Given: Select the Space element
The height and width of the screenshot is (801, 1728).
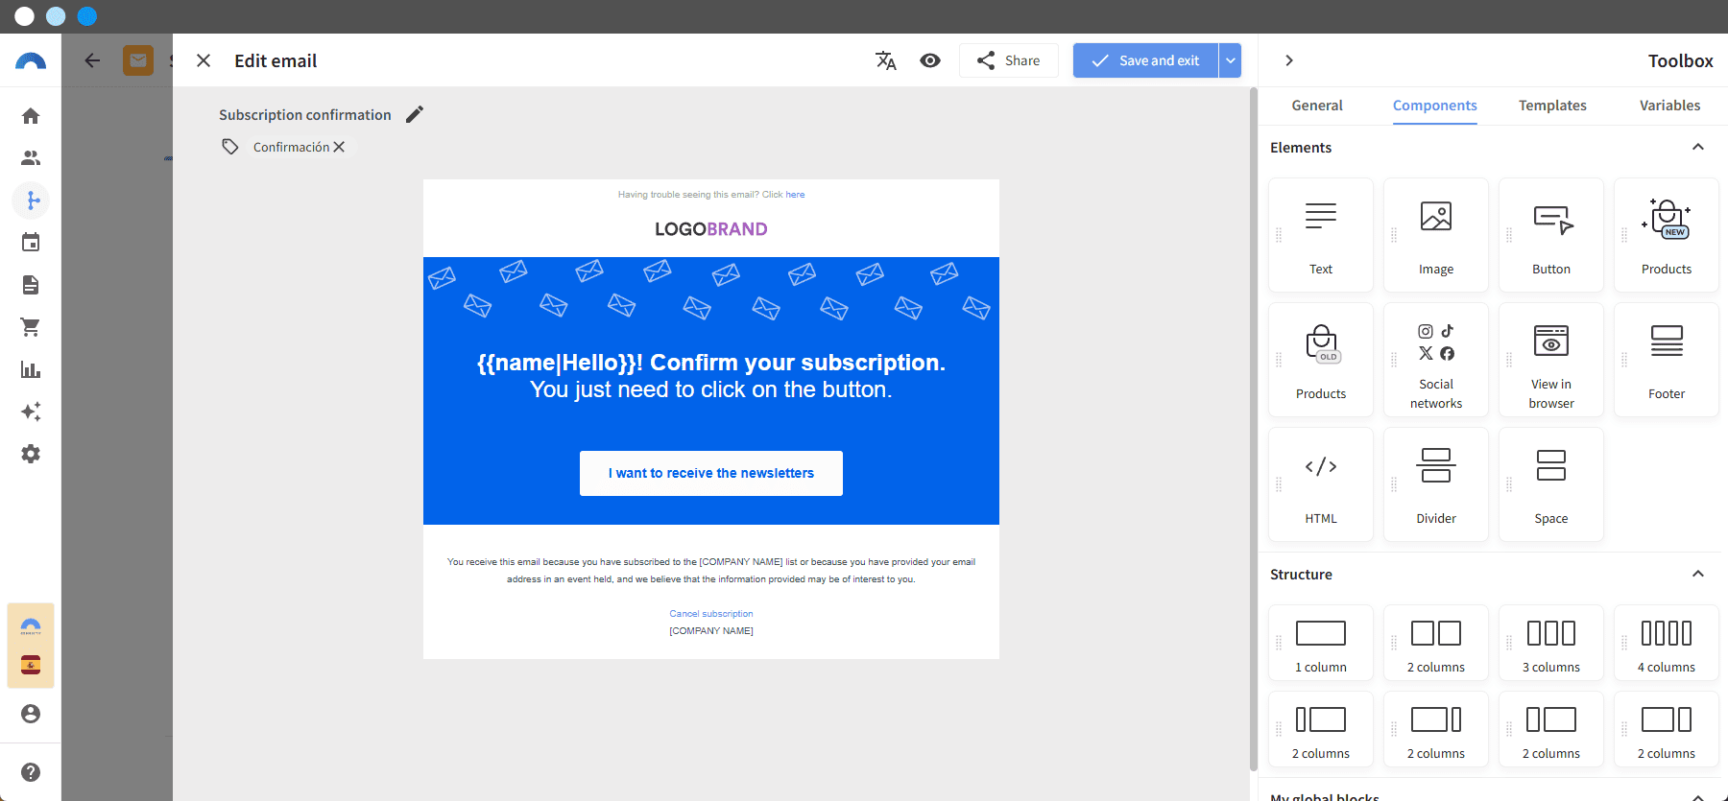Looking at the screenshot, I should 1551,484.
